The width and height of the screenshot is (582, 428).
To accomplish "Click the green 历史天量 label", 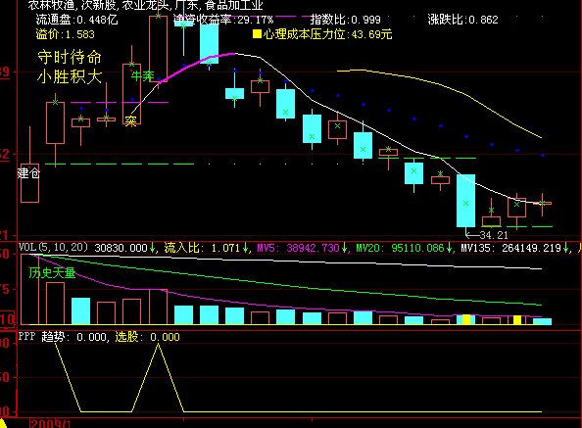I will tap(52, 273).
